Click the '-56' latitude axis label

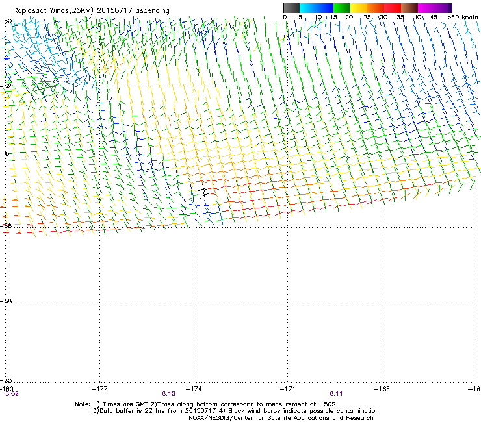(6, 225)
